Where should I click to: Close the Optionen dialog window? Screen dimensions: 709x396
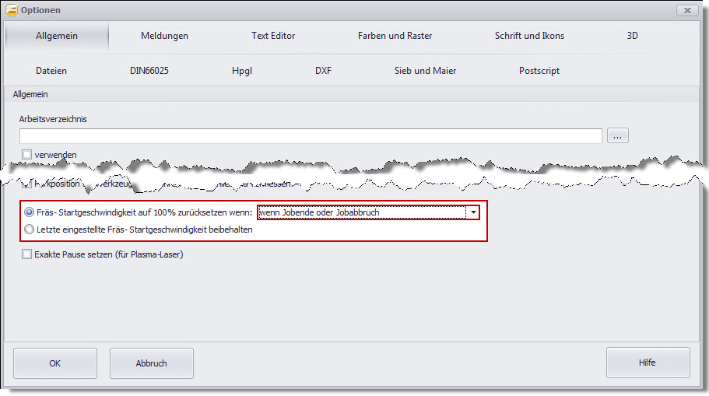tap(686, 10)
